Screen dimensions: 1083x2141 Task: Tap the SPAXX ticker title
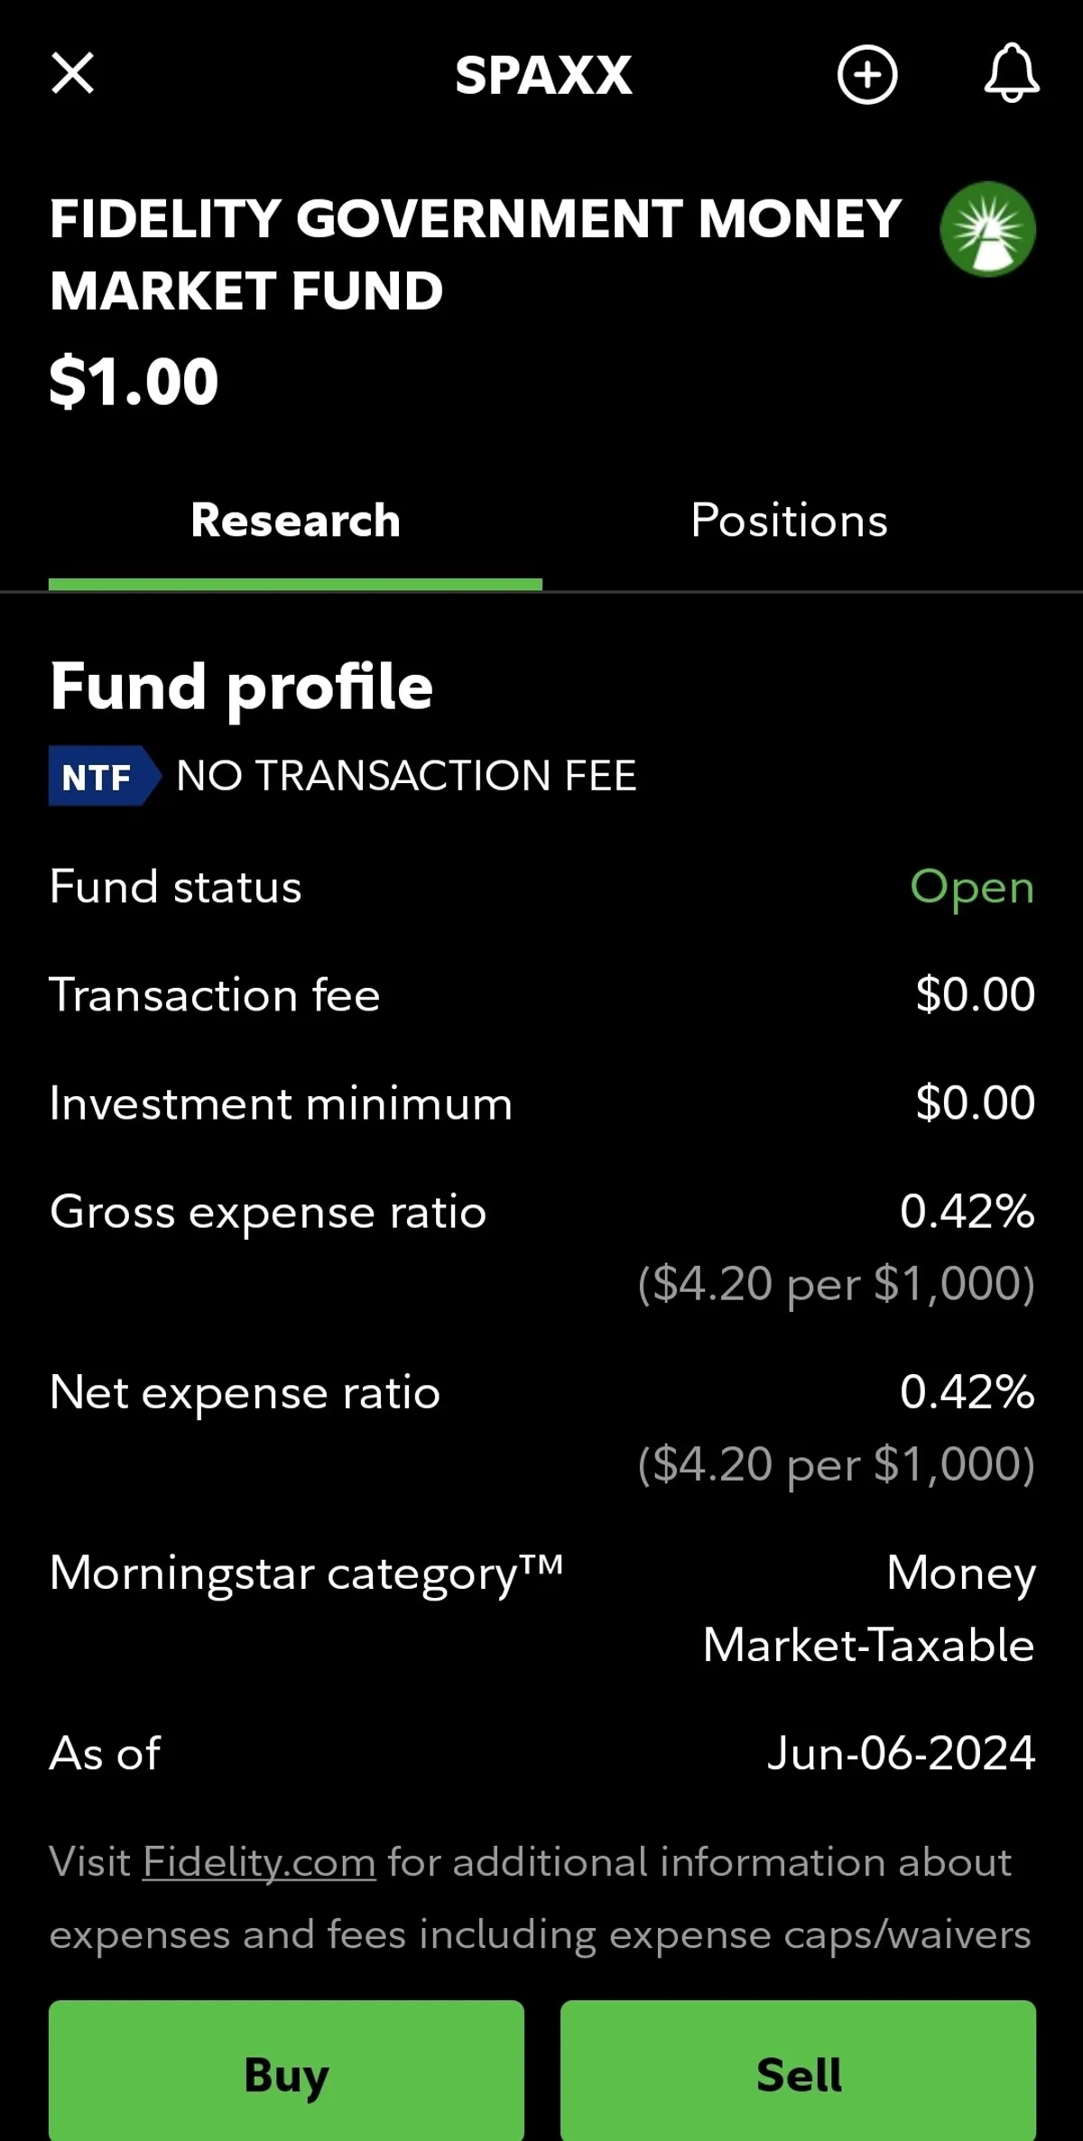(x=543, y=75)
